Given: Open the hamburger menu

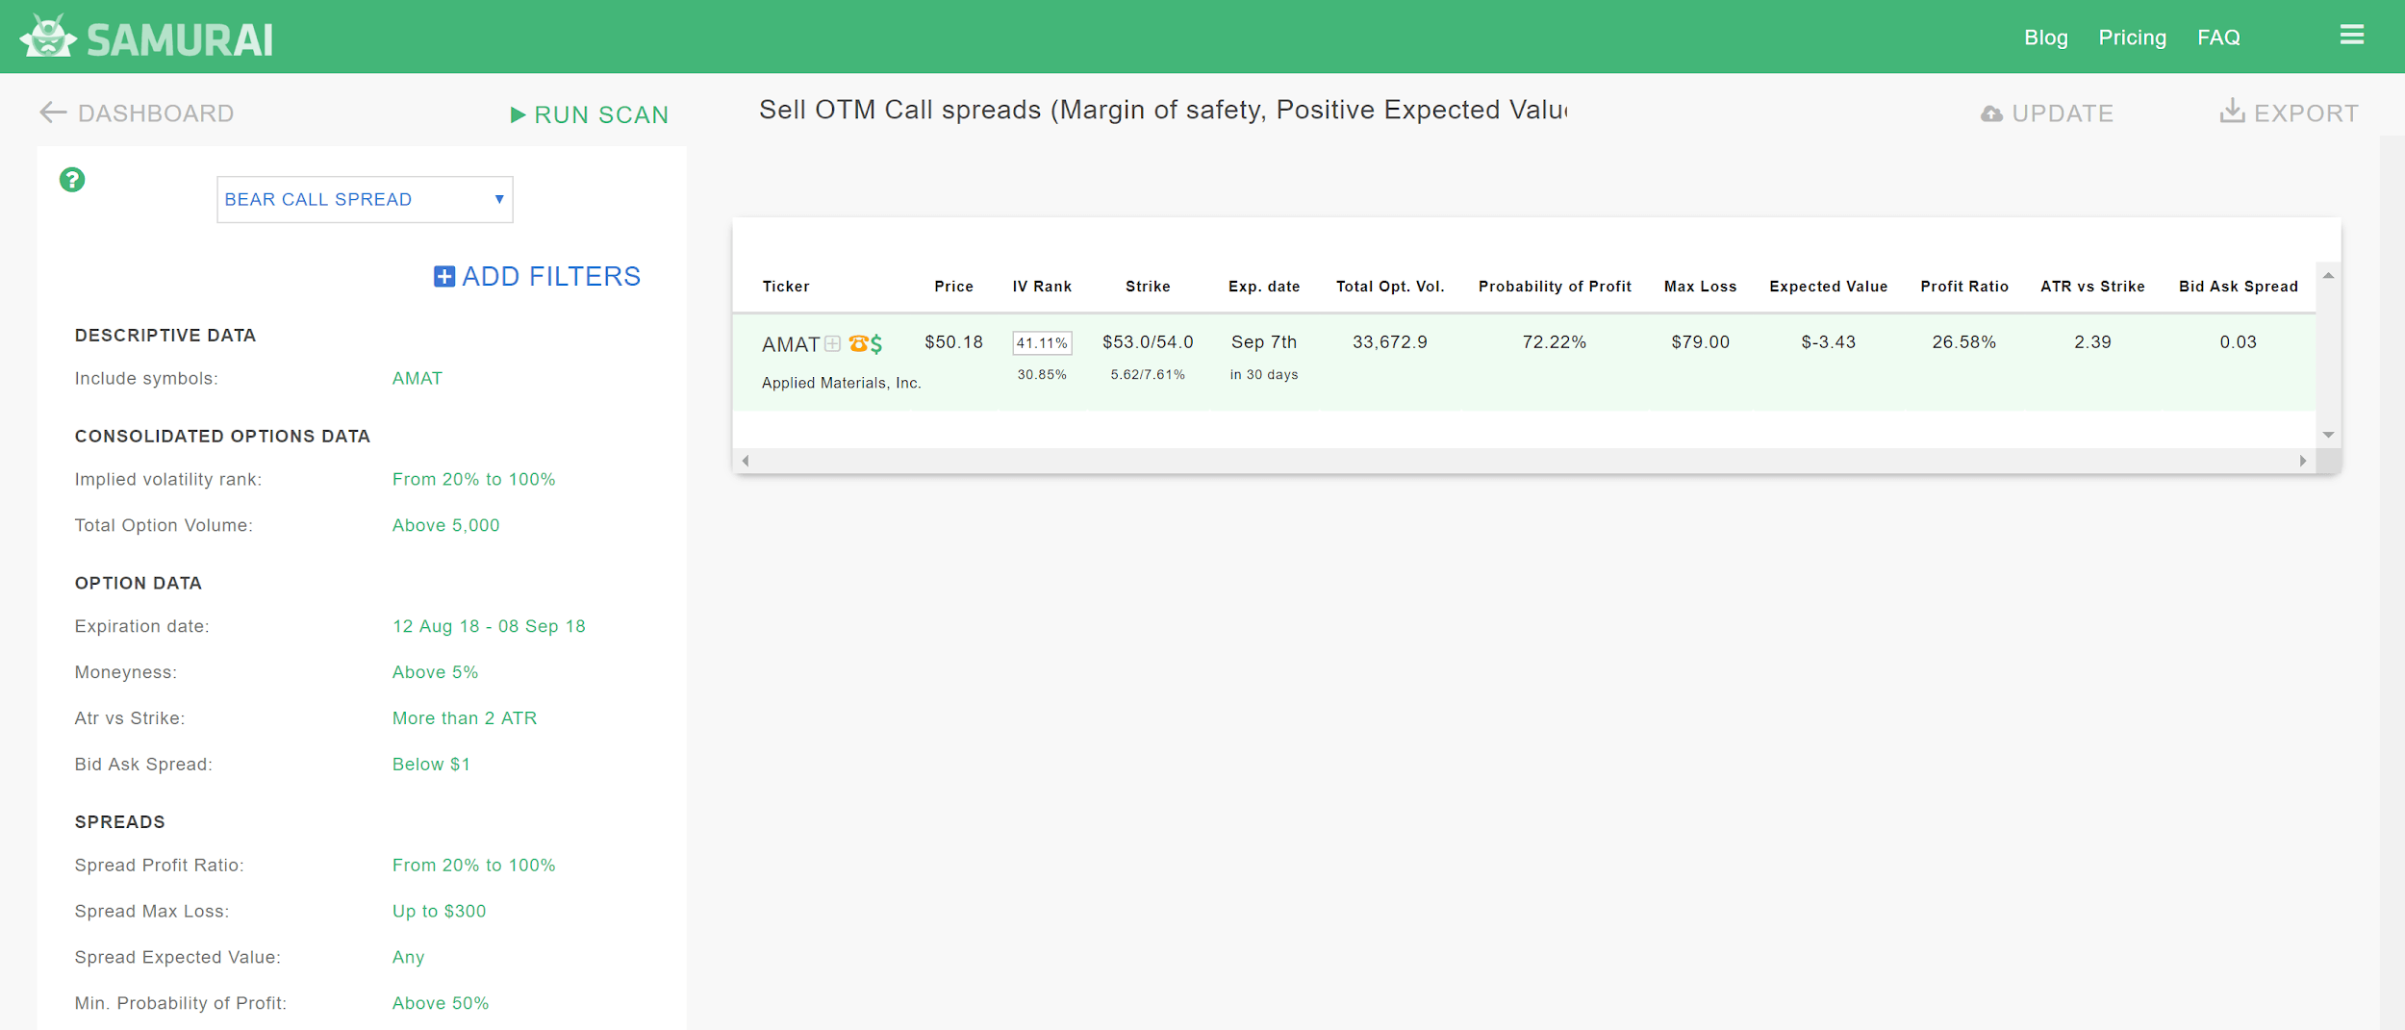Looking at the screenshot, I should click(x=2351, y=36).
